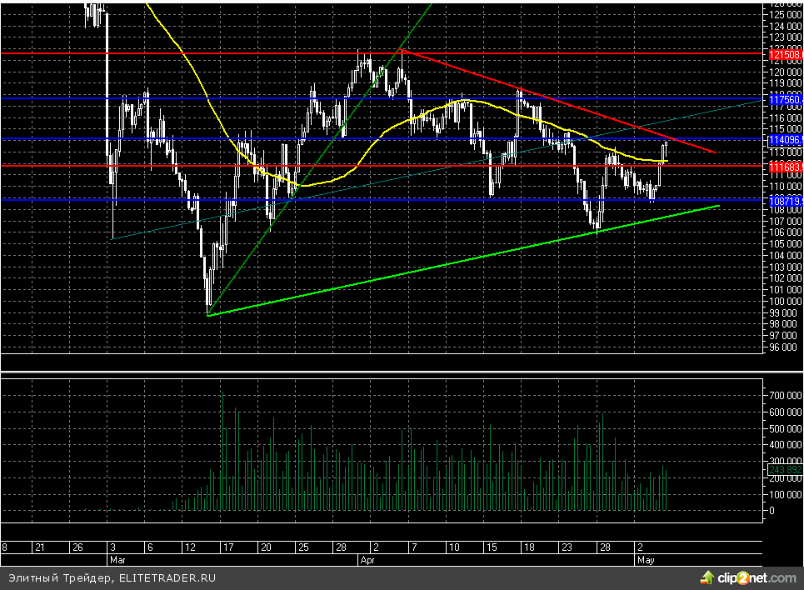The height and width of the screenshot is (590, 804).
Task: Click date label 15 on time axis
Action: coord(492,547)
